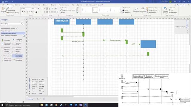Click the Undo icon in title bar

point(6,2)
